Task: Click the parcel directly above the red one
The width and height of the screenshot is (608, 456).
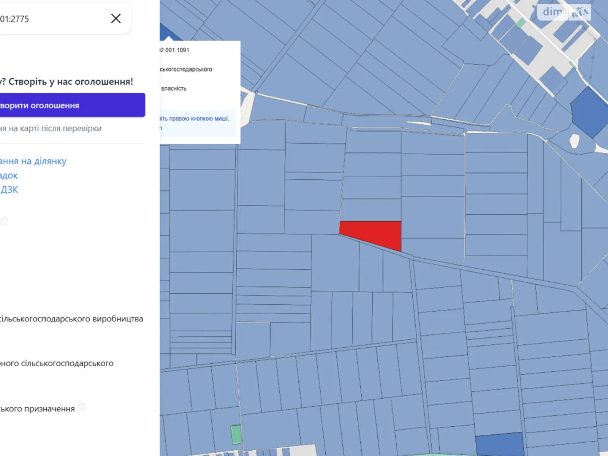Action: pos(371,209)
